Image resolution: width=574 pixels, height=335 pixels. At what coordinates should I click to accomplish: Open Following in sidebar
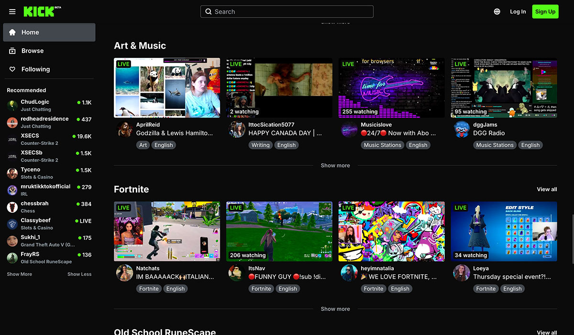click(49, 69)
